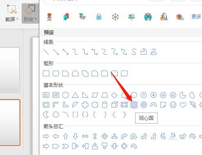Select the block arc shape
Image resolution: width=202 pixels, height=155 pixels.
[154, 104]
